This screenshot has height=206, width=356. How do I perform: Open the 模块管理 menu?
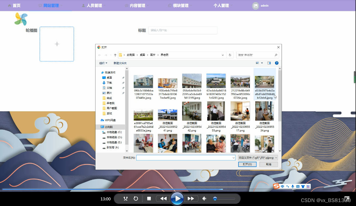coord(180,6)
